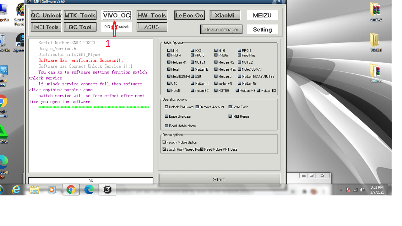Click the 0% progress bar
This screenshot has width=402, height=226.
(91, 181)
